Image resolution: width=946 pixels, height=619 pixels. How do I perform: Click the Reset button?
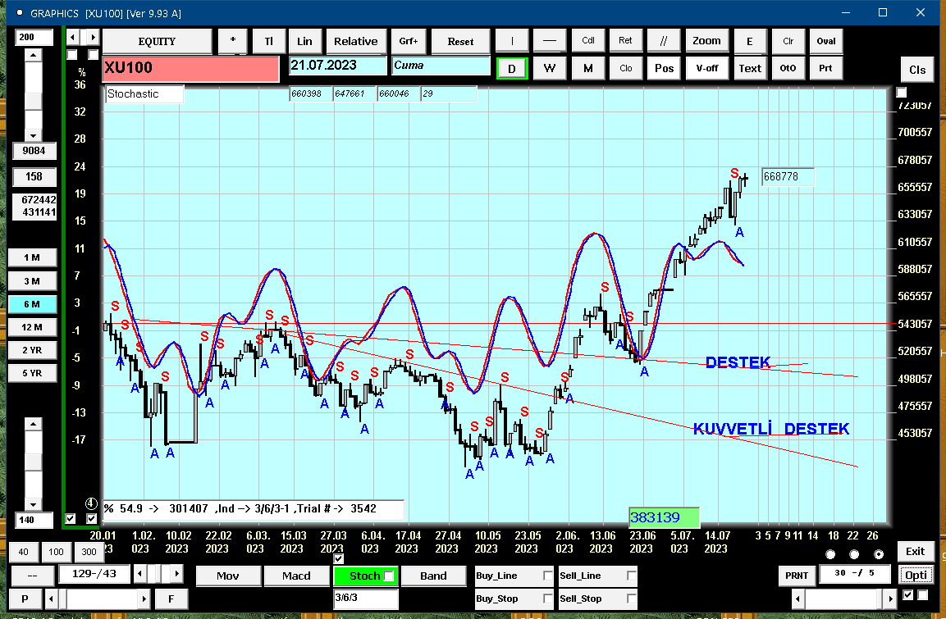pos(460,41)
